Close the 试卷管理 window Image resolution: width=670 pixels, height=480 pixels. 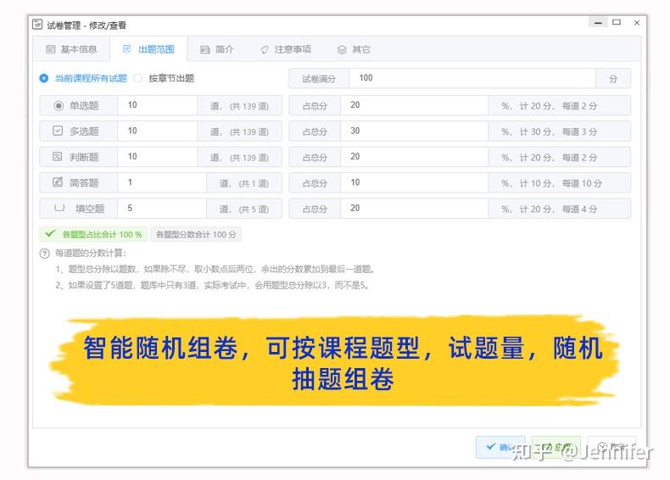(637, 23)
